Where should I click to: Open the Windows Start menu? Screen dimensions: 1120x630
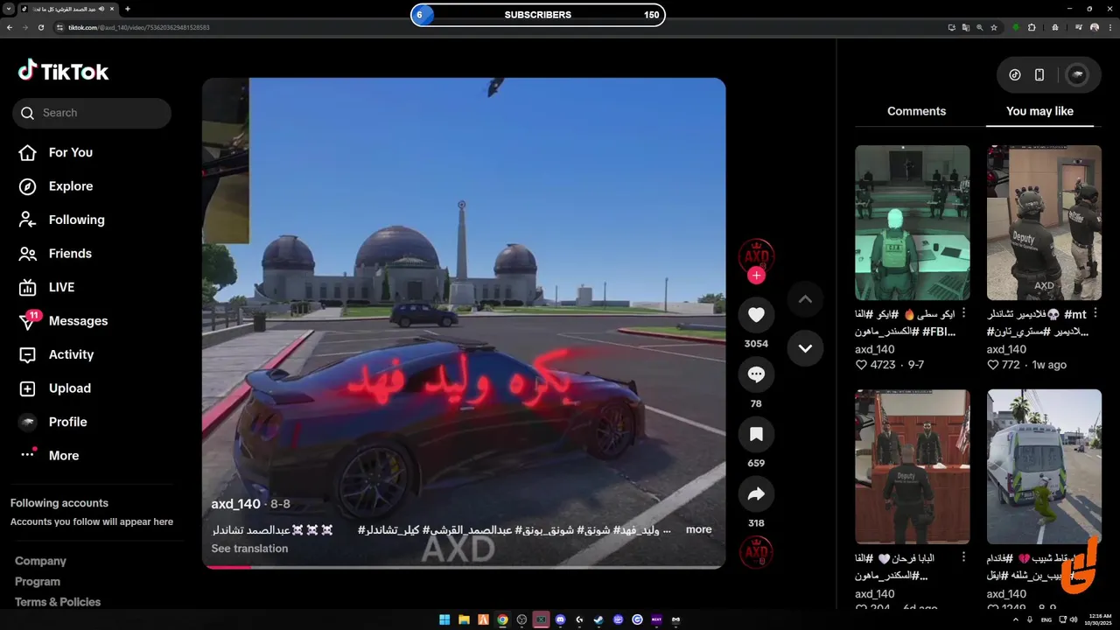(x=444, y=619)
